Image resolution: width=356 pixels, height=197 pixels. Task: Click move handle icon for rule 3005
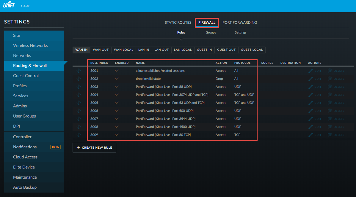[x=79, y=103]
